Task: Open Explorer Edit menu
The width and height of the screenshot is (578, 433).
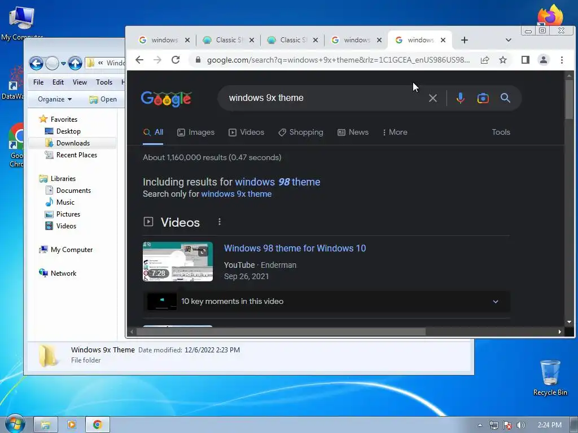Action: coord(58,82)
